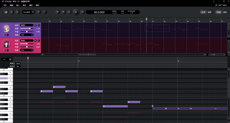230x123 pixels.
Task: Click the flag marker button in transport
Action: click(58, 12)
